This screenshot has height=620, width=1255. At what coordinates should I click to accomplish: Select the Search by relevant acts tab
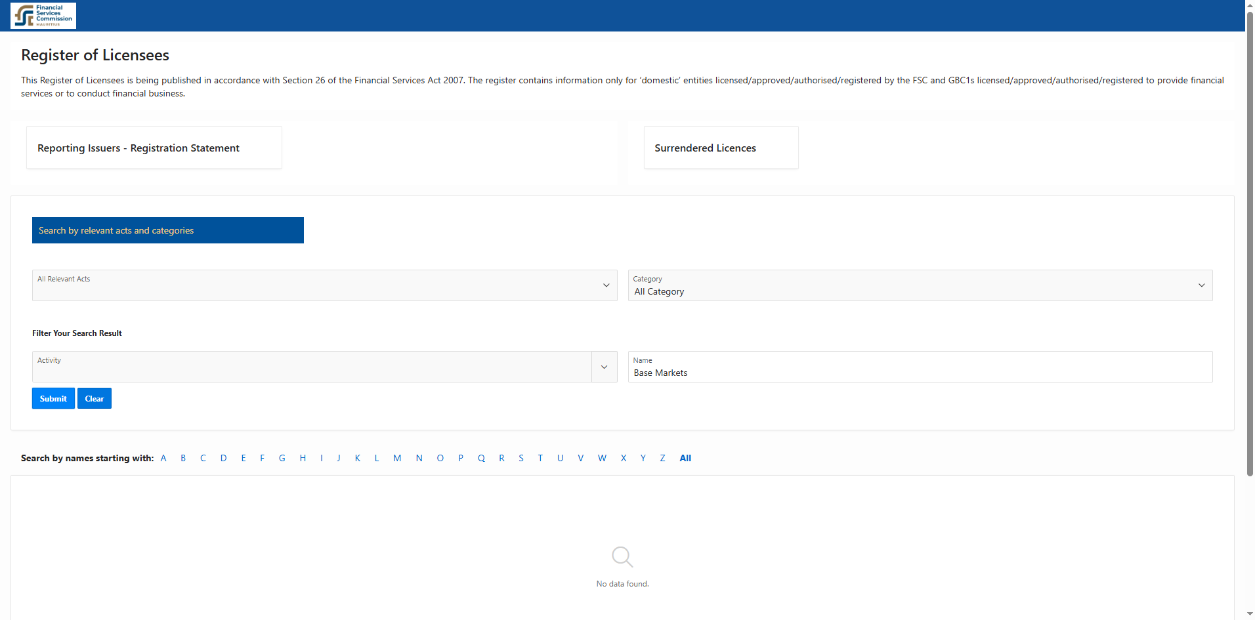click(168, 230)
